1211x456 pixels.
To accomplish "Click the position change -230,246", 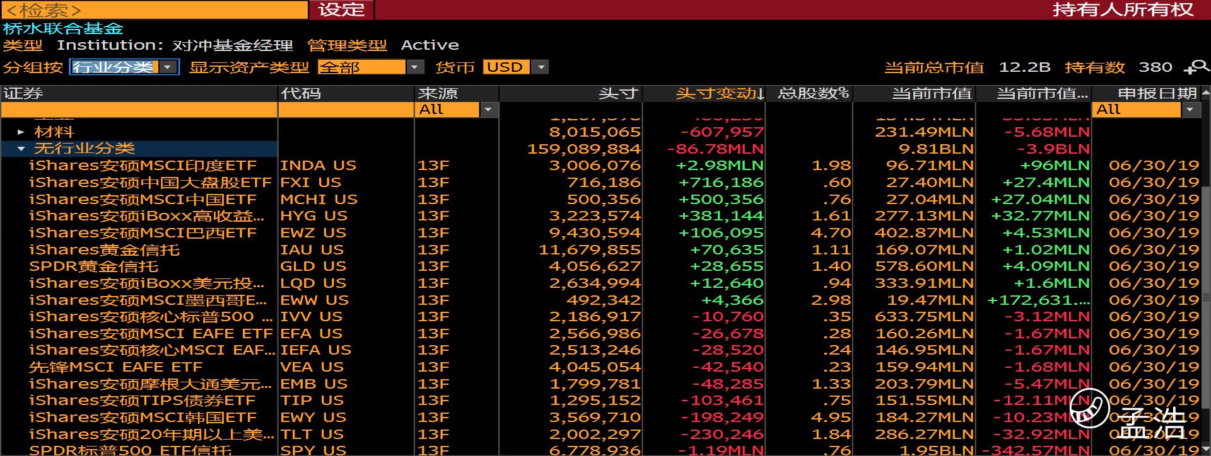I will point(722,435).
